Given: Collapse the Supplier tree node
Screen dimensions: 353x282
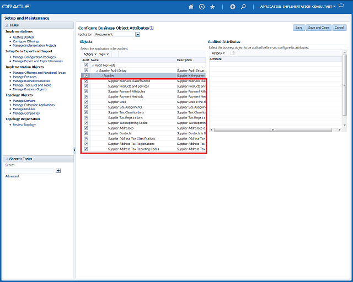Looking at the screenshot, I should [101, 76].
